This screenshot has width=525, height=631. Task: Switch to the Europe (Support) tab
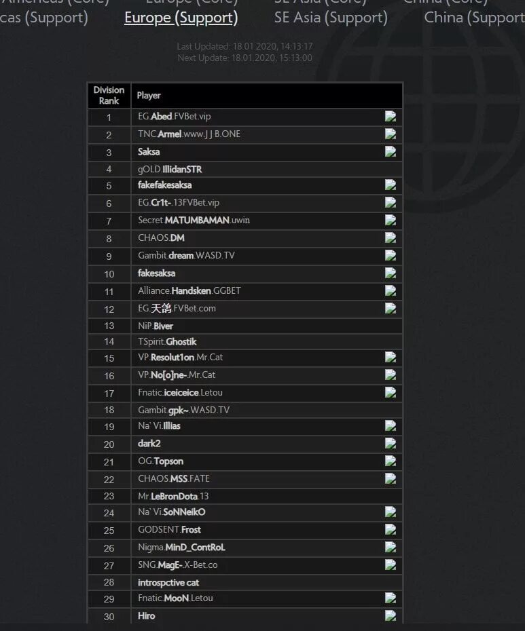click(181, 18)
